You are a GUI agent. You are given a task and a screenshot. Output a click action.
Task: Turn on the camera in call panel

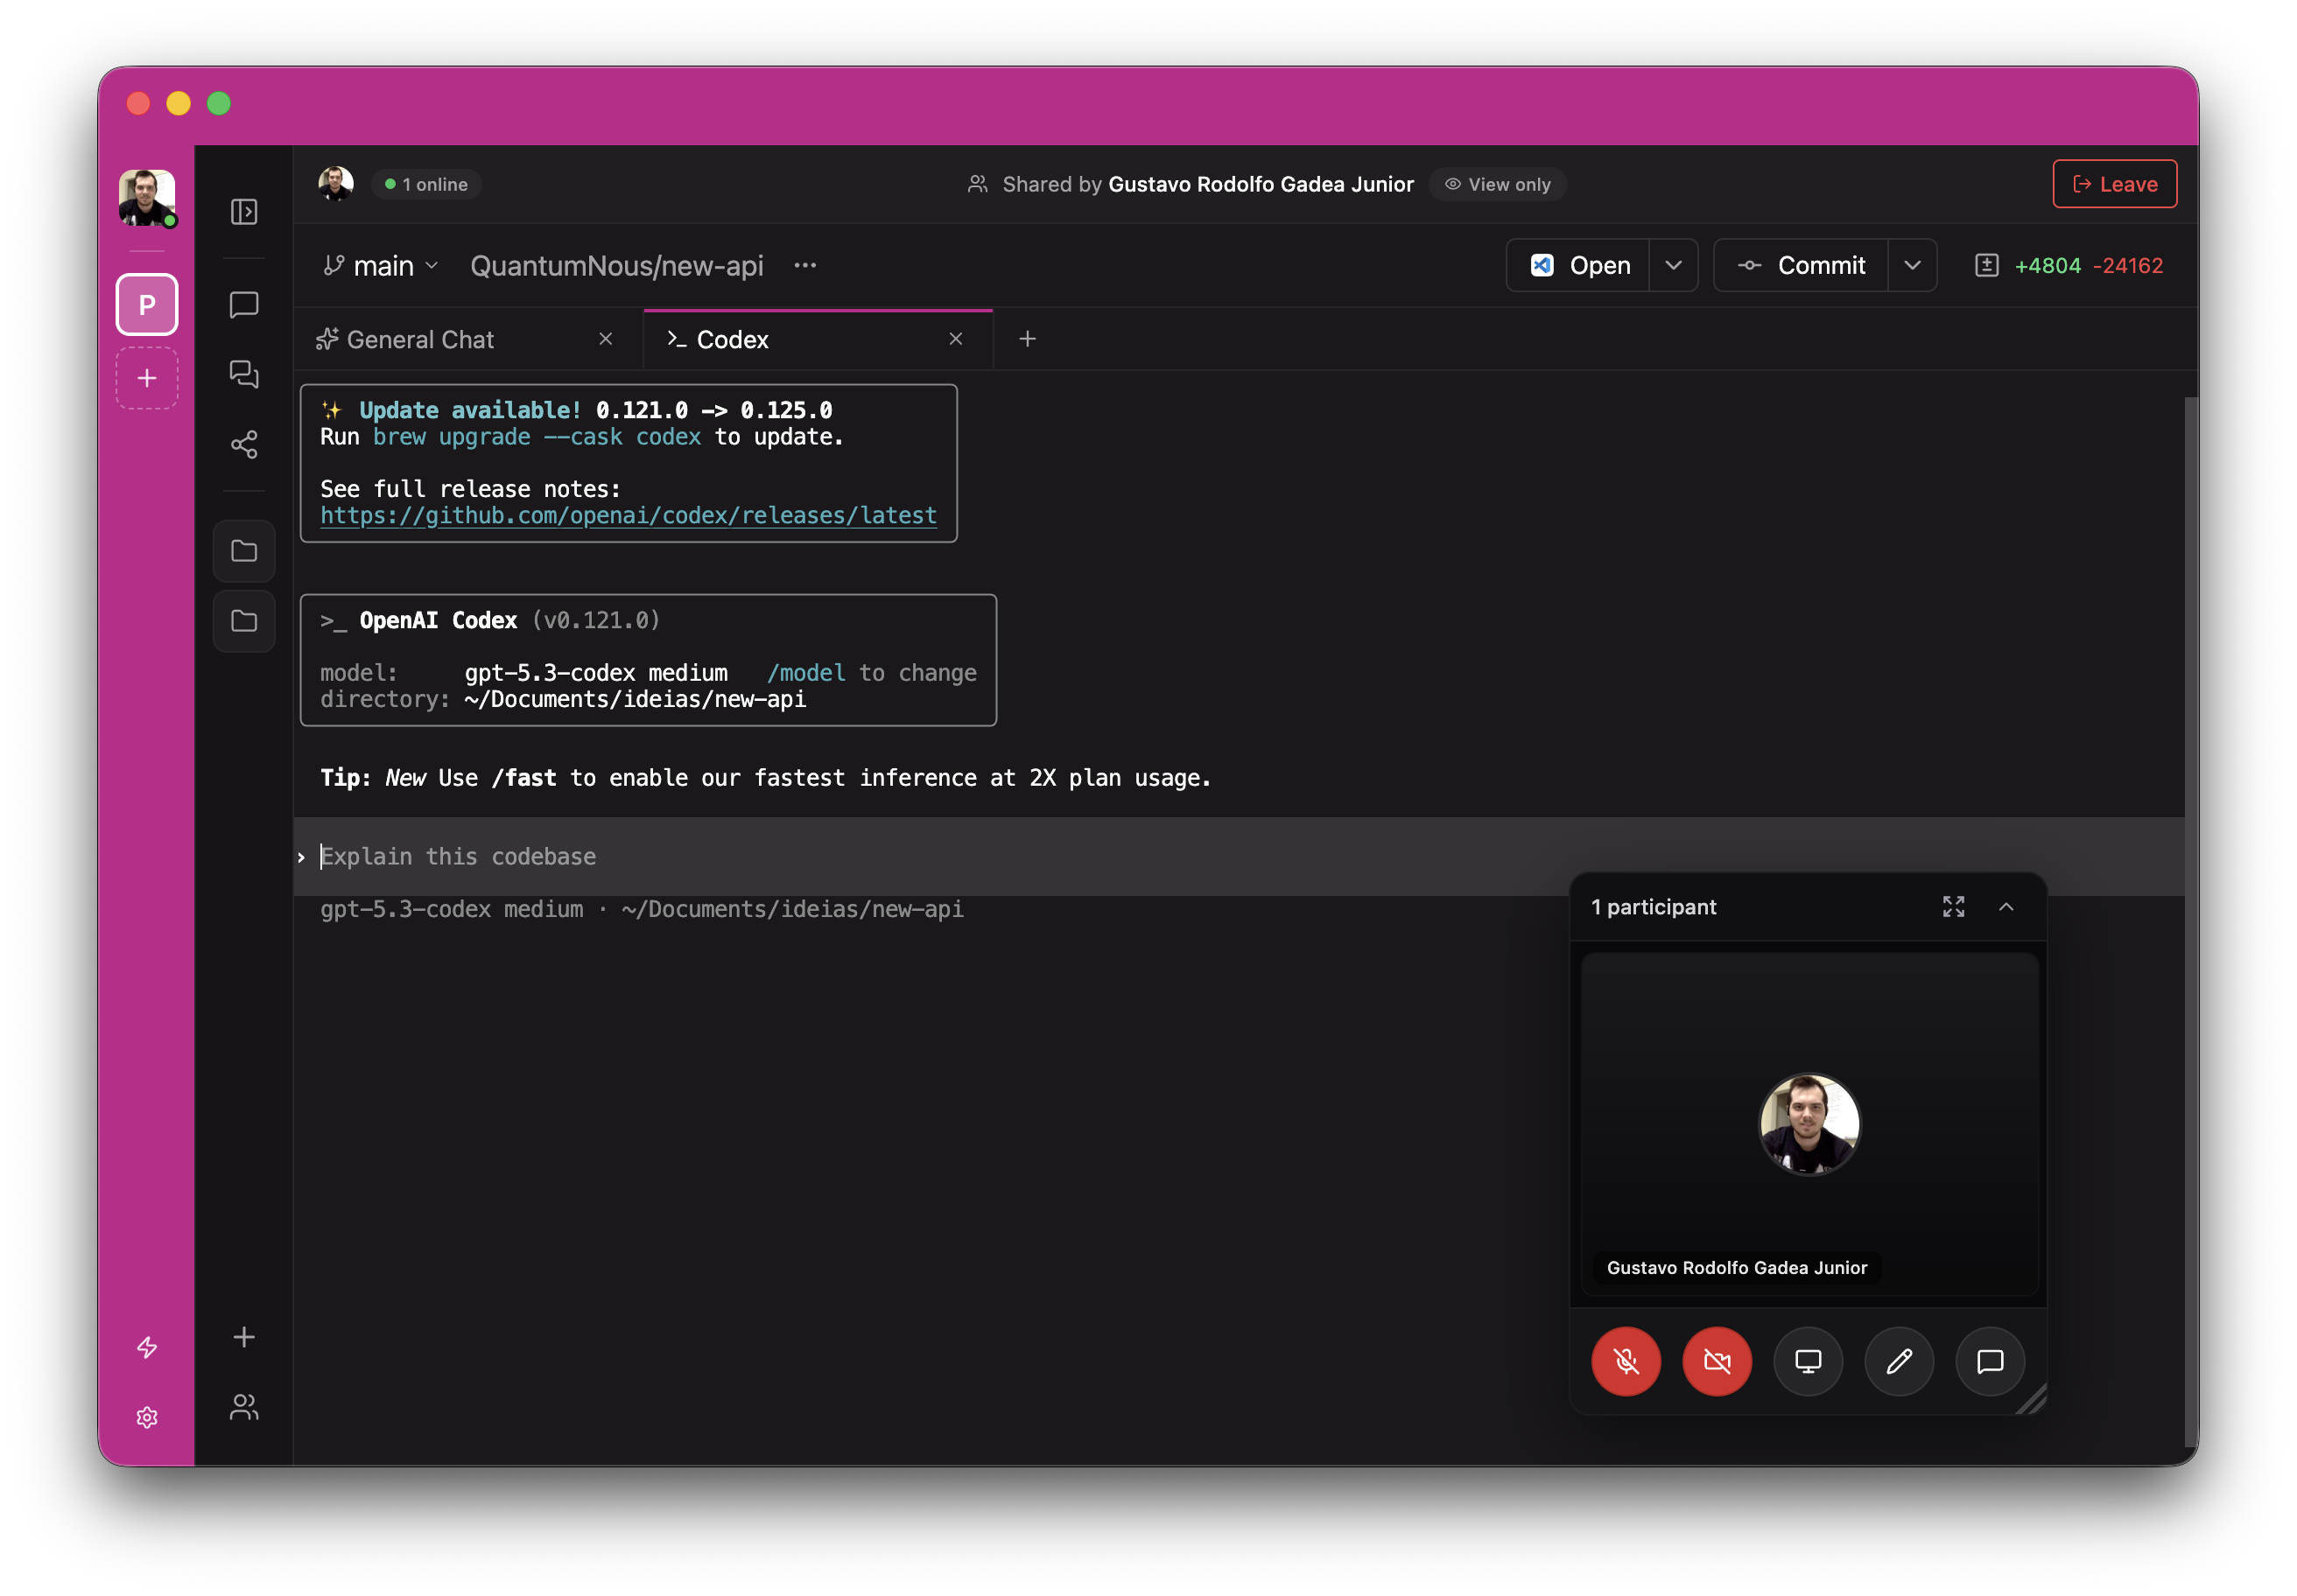click(1717, 1361)
